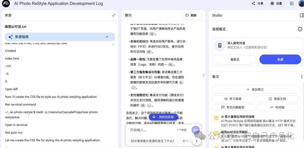Click the 常见问题解答 FAQ button
This screenshot has width=304, height=148.
pos(233,107)
